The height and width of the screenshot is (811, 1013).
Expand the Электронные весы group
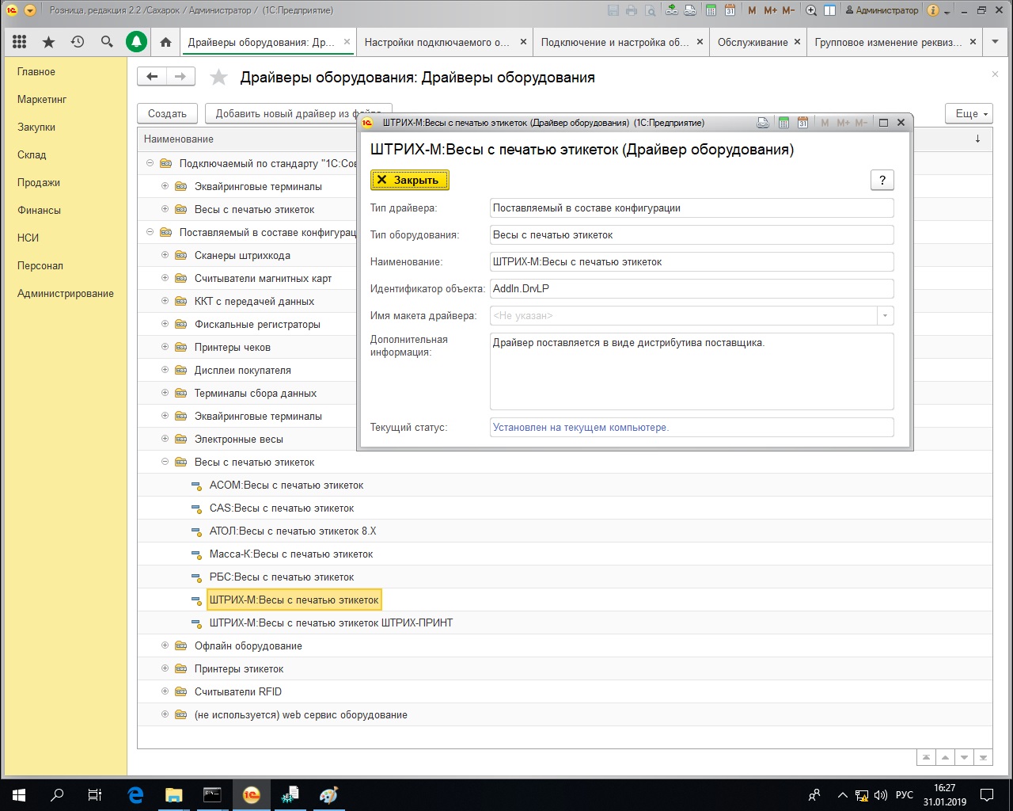[165, 439]
